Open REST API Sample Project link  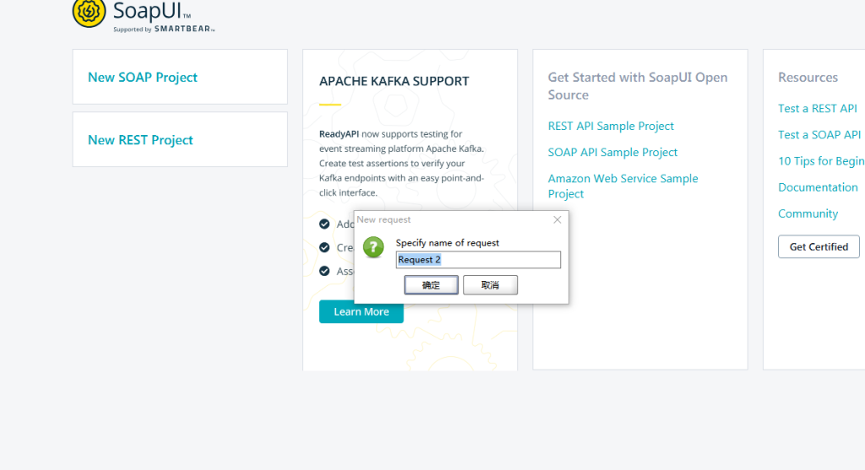[611, 126]
